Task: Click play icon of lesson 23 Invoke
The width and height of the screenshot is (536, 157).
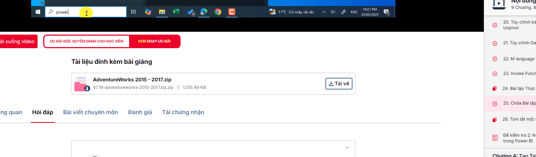Action: click(x=495, y=74)
